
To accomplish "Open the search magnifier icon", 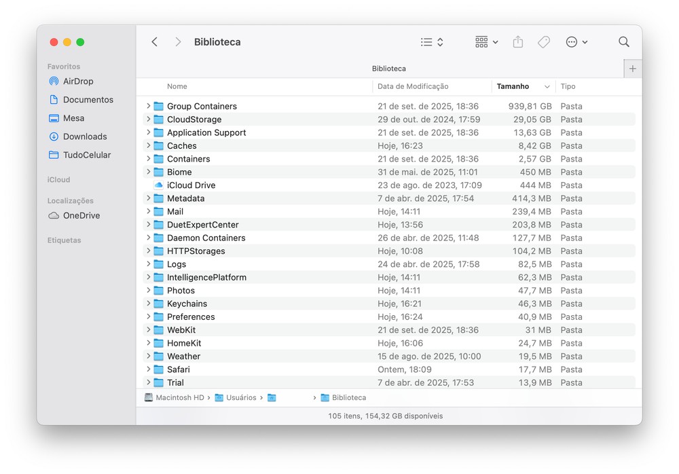I will coord(624,42).
